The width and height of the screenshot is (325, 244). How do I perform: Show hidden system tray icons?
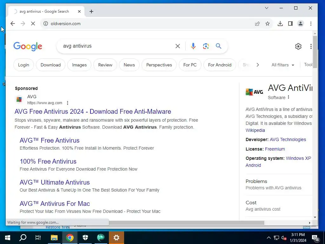269,238
